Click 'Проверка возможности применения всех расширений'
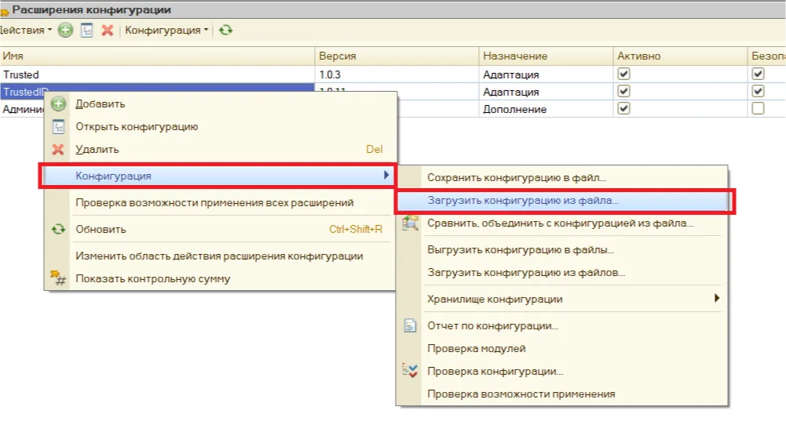Screen dimensions: 786x443 tap(214, 202)
